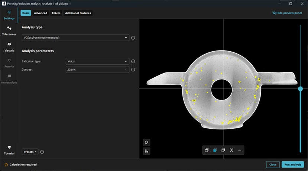Hide the preview panel
Screen dimensions: 308x171
tap(287, 13)
